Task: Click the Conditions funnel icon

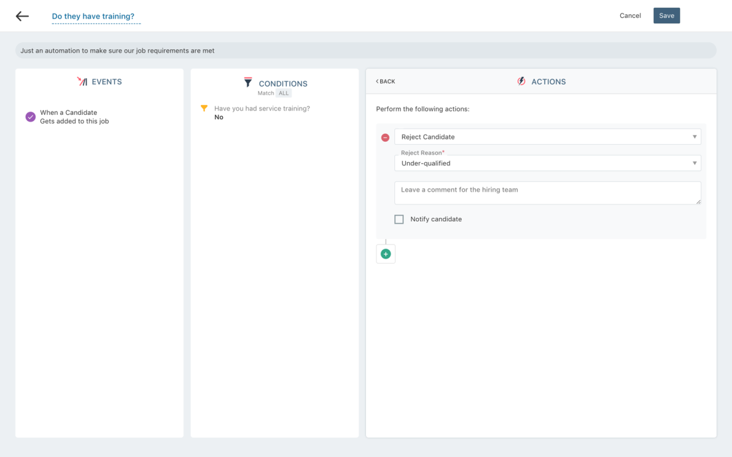Action: coord(248,82)
